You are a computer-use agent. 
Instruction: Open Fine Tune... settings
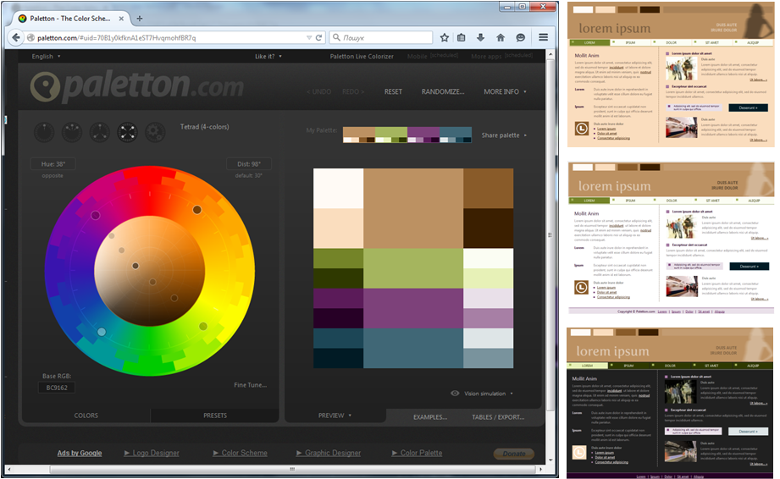click(250, 384)
